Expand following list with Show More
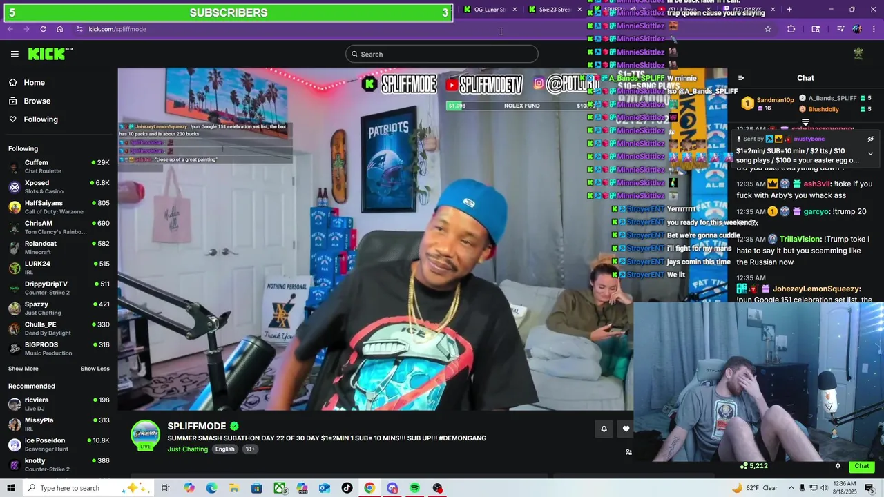The width and height of the screenshot is (884, 497). tap(23, 369)
